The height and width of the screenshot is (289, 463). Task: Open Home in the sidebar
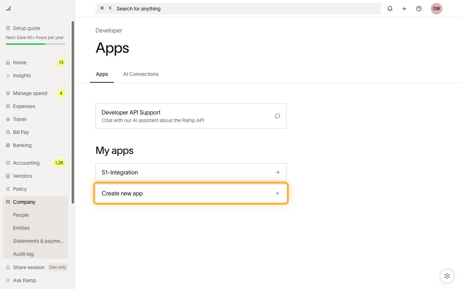tap(35, 62)
